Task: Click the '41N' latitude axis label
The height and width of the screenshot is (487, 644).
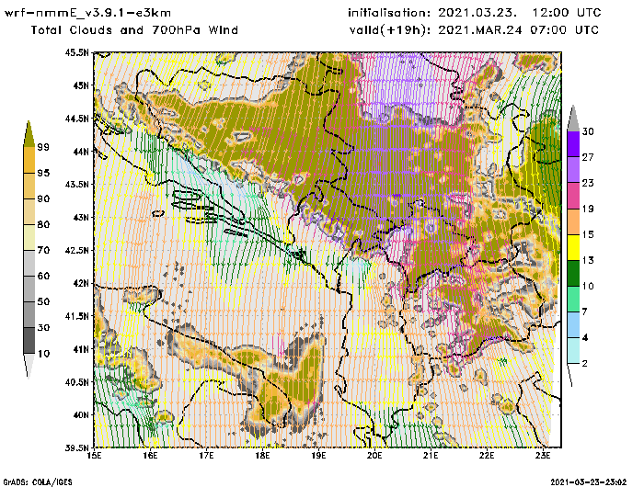Action: pyautogui.click(x=81, y=349)
